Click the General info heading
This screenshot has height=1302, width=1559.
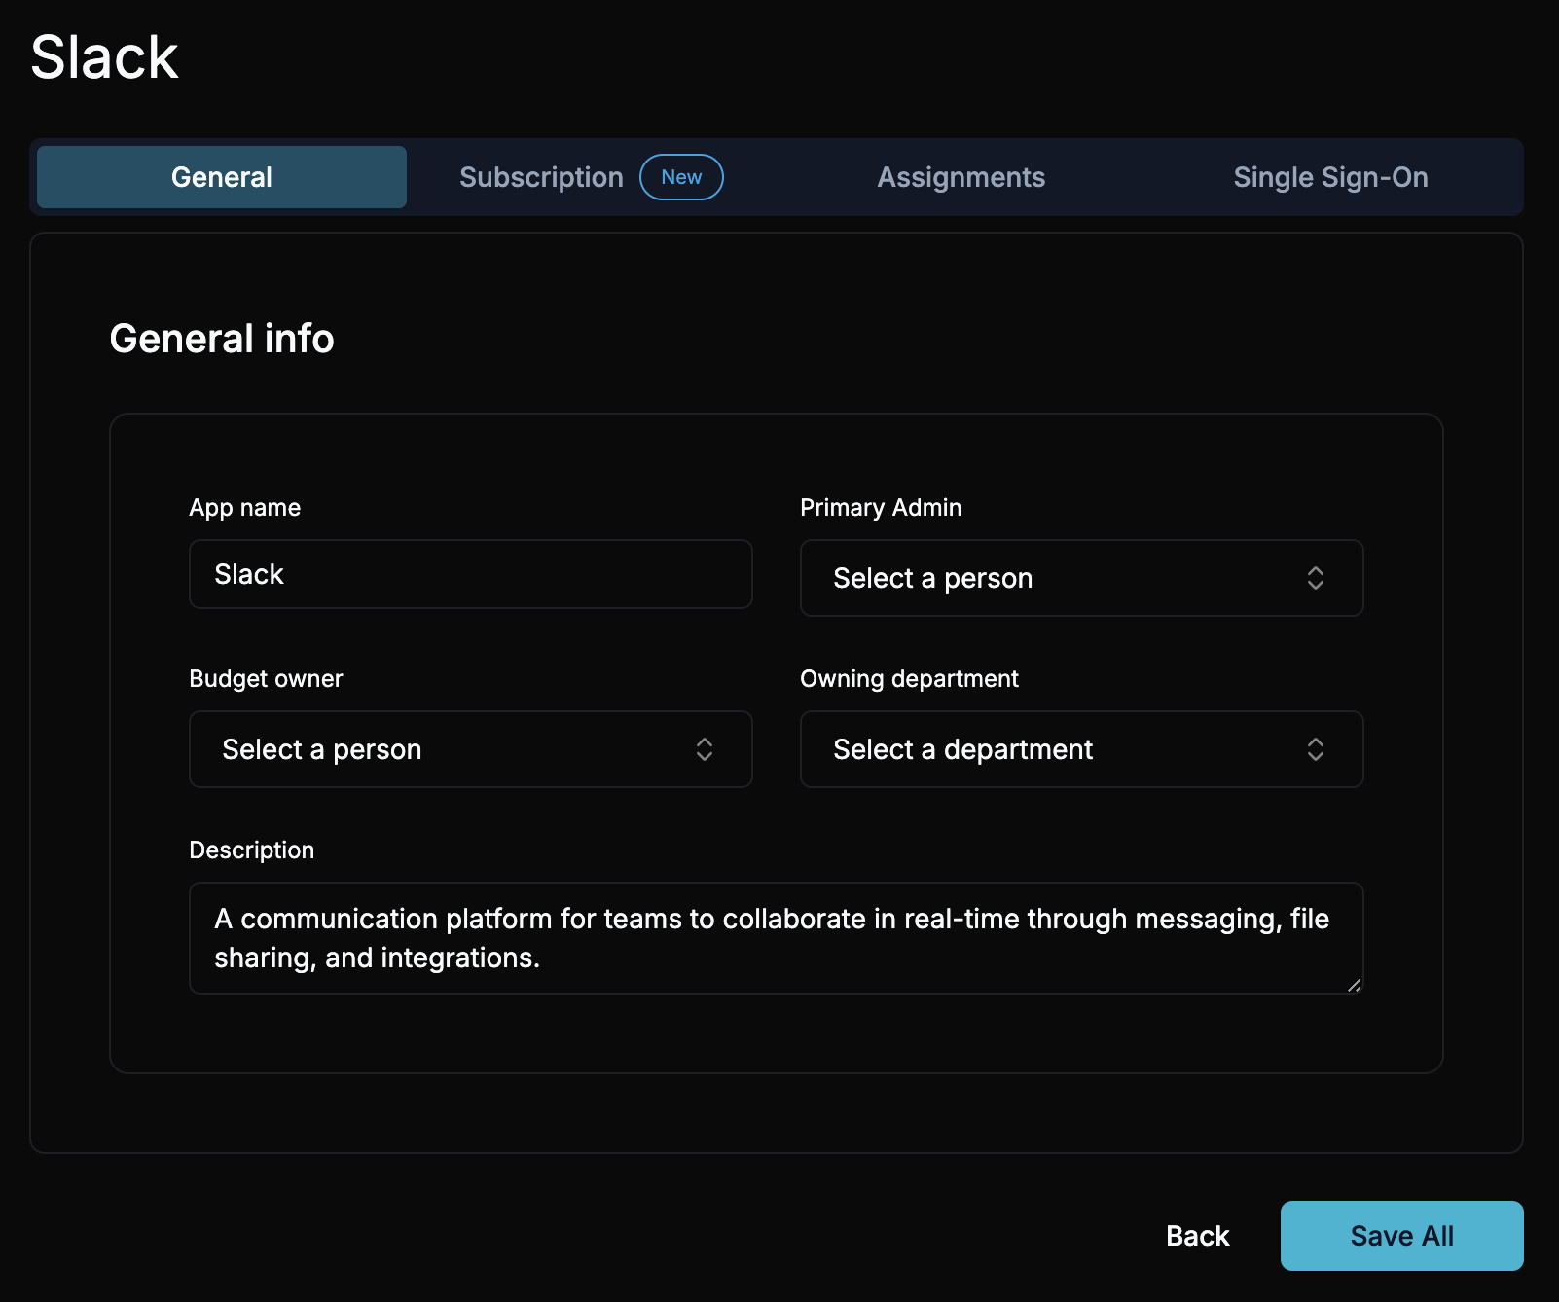pos(222,339)
